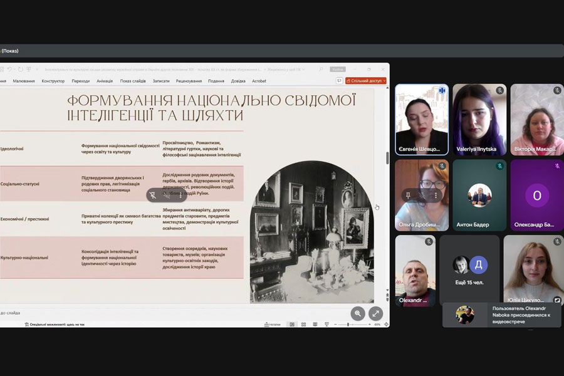Screen dimensions: 564x376
Task: Select normal view icon in status bar
Action: point(292,325)
